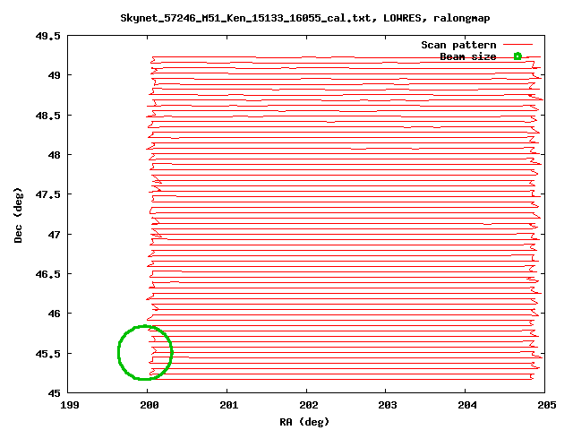Click the x-axis tick label 205
Viewport: 573px width, 430px height.
(x=547, y=405)
